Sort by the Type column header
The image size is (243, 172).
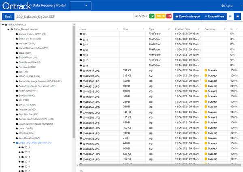151,29
